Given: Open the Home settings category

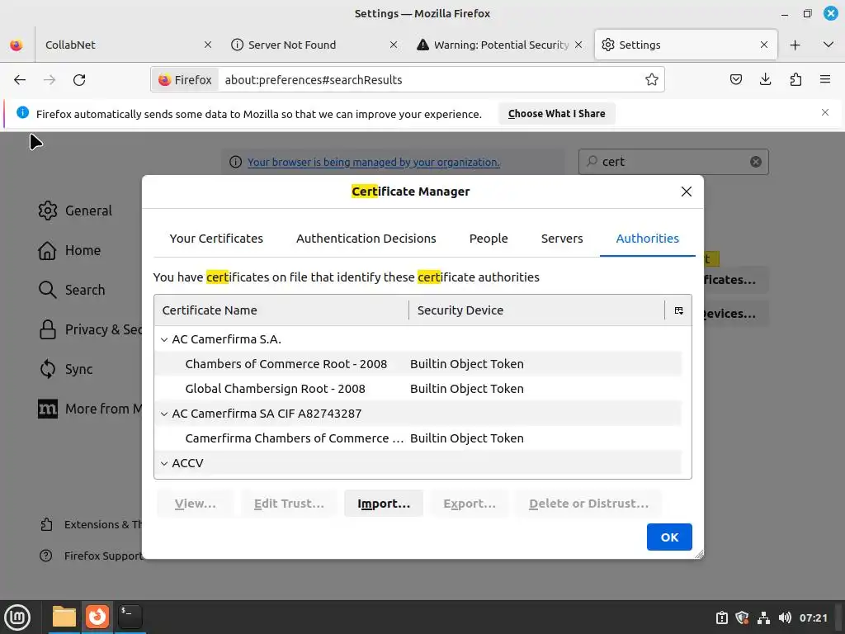Looking at the screenshot, I should (x=69, y=250).
